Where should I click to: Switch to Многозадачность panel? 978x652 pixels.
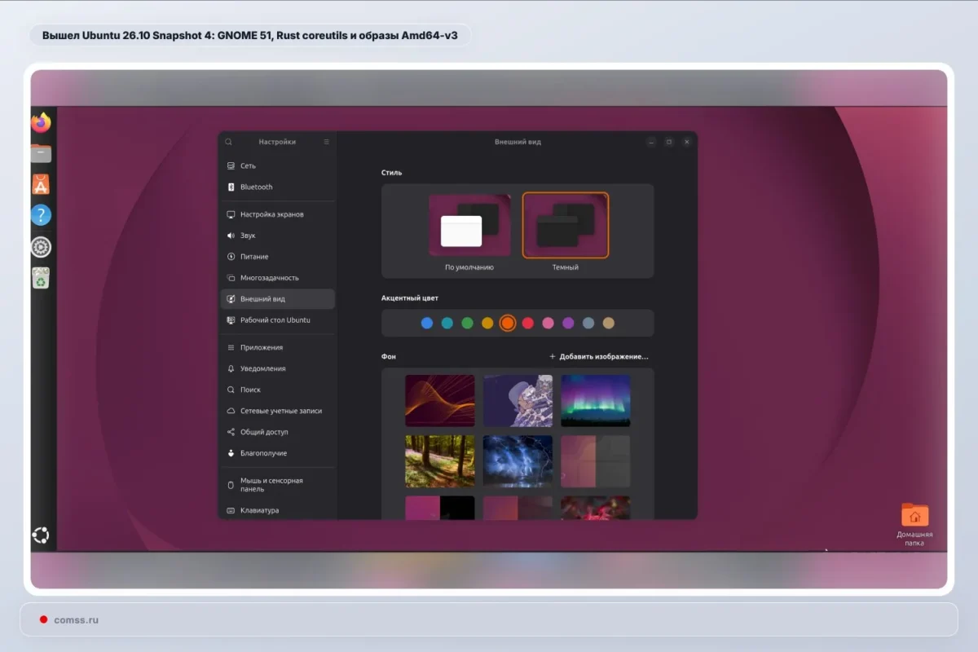point(278,278)
